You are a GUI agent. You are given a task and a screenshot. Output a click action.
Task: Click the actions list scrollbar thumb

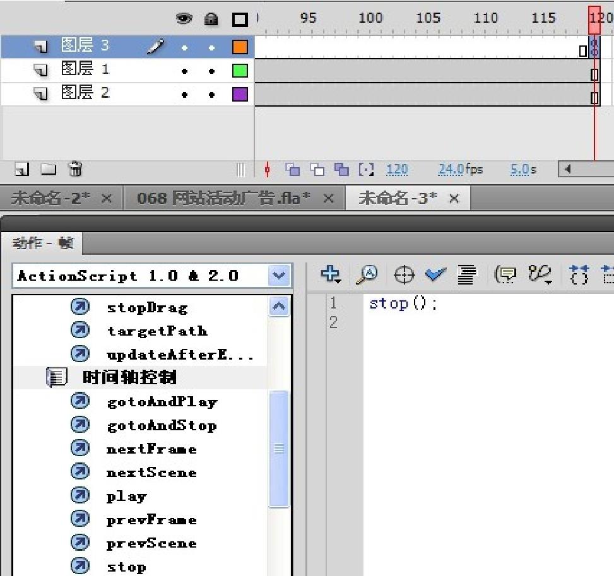pyautogui.click(x=279, y=449)
